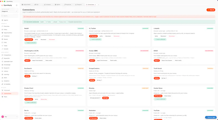The width and height of the screenshot is (218, 120).
Task: Open the Queue sidebar item
Action: pyautogui.click(x=6, y=39)
